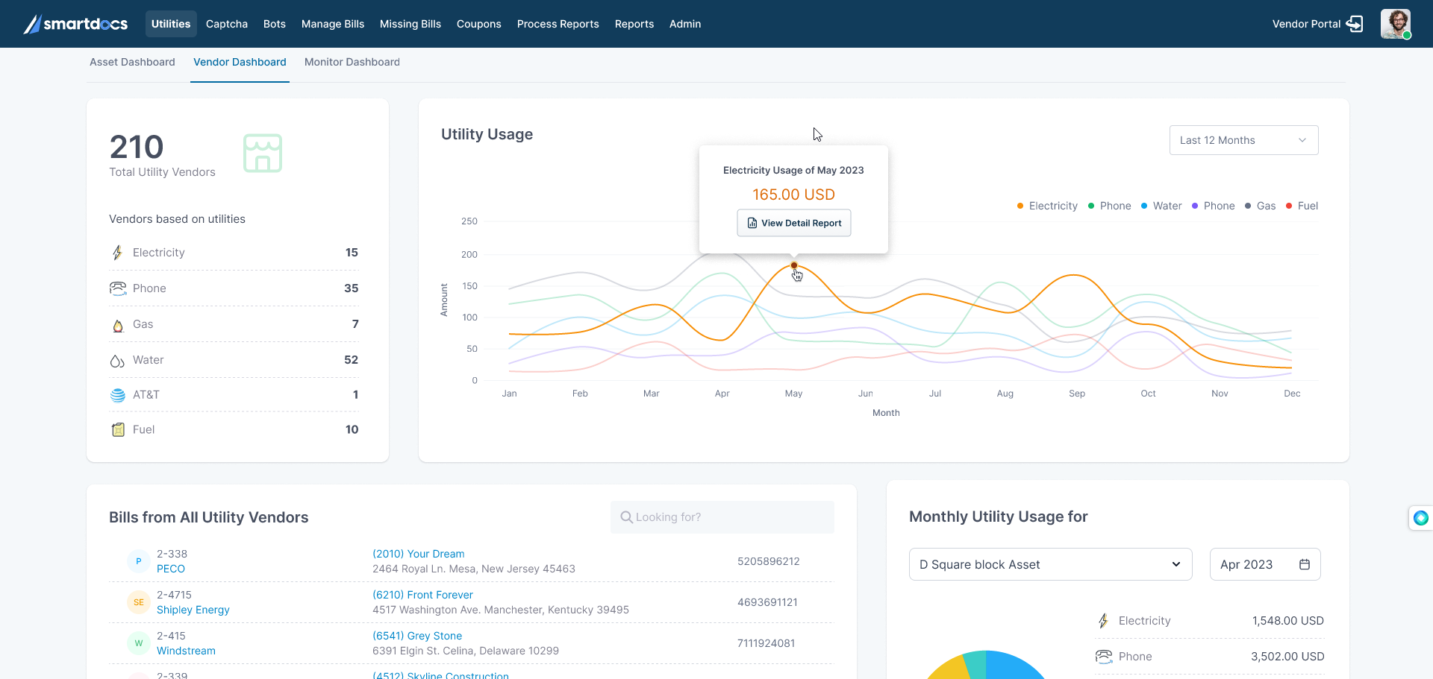Toggle the Fuel legend series

tap(1302, 206)
